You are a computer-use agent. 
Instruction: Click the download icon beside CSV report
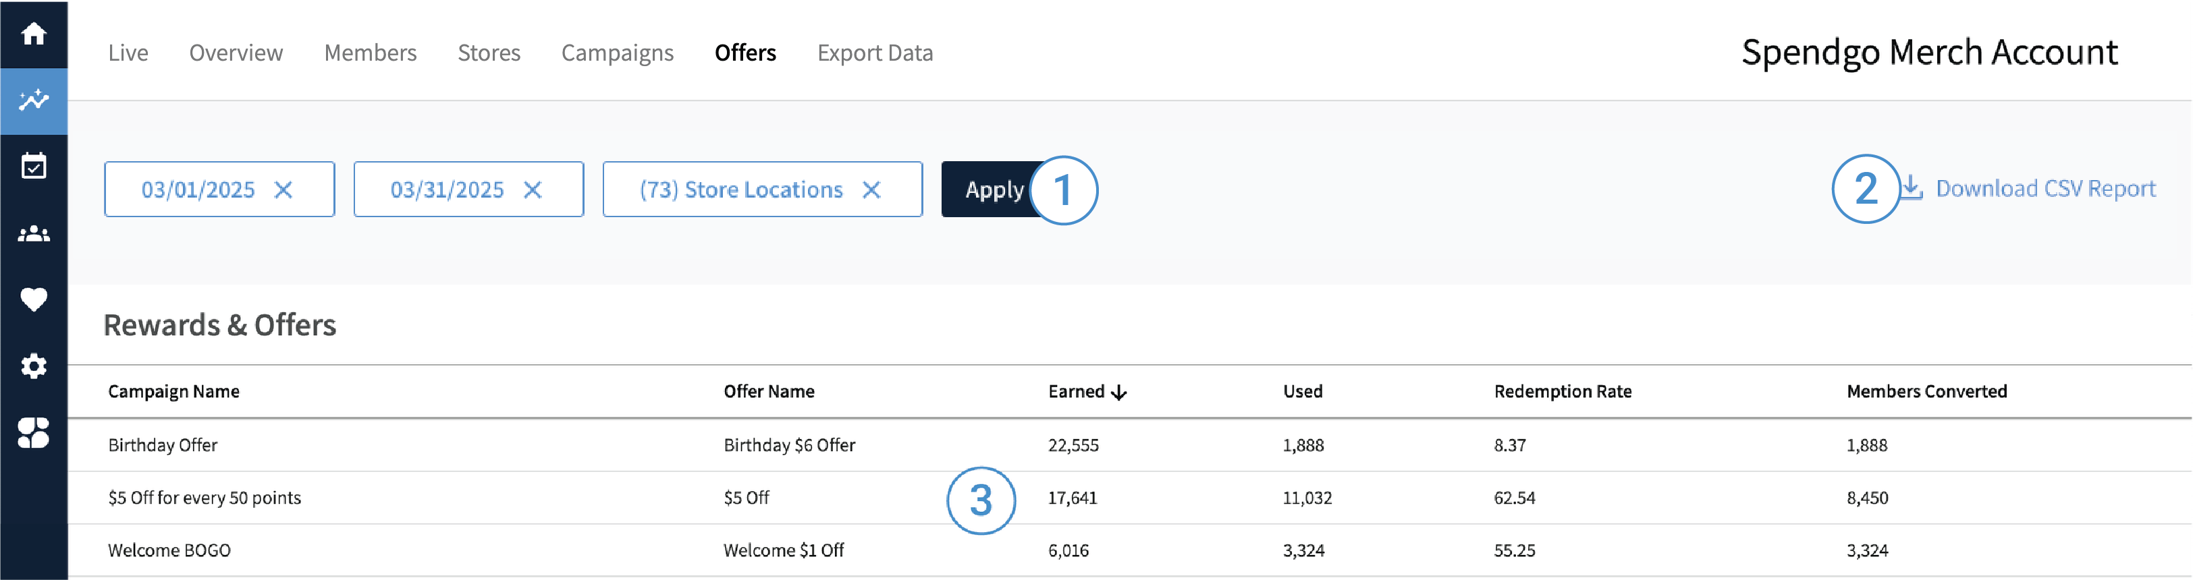1912,187
